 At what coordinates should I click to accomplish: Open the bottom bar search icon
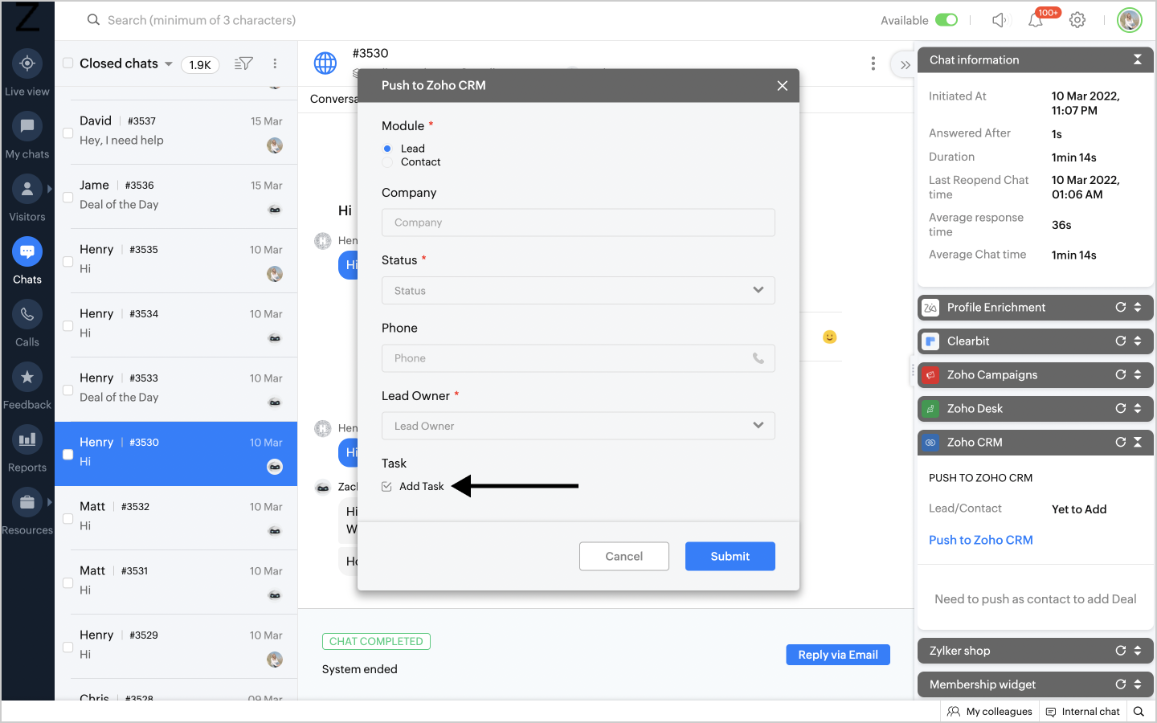pyautogui.click(x=1139, y=711)
